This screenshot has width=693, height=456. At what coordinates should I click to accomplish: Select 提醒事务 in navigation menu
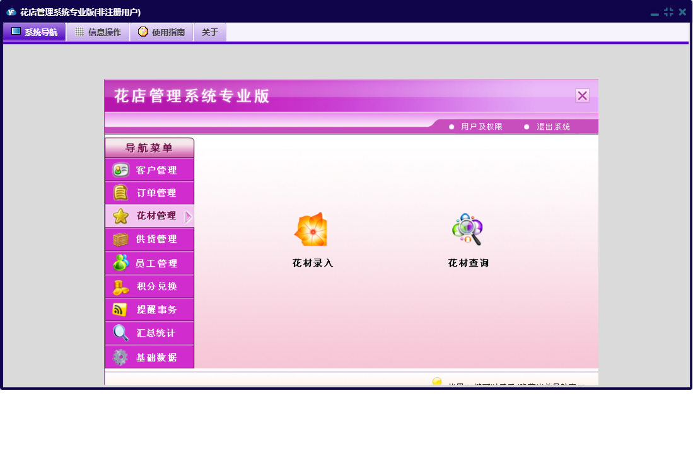pos(149,309)
